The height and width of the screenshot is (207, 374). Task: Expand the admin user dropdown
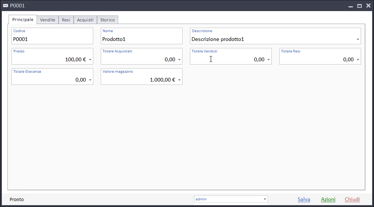(265, 199)
